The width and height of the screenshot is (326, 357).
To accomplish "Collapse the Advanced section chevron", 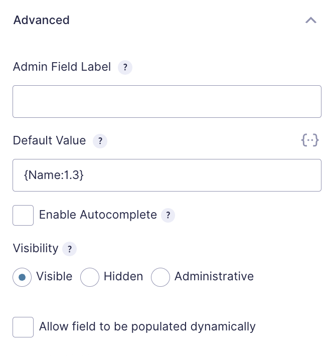I will pyautogui.click(x=311, y=20).
